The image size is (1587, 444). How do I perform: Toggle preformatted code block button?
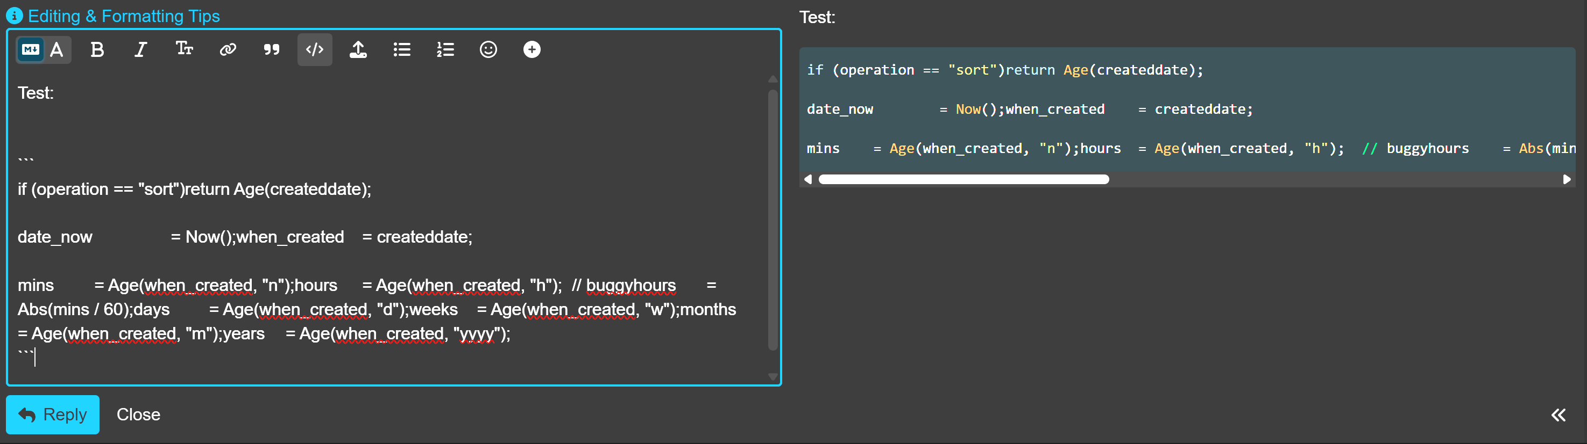[x=315, y=49]
